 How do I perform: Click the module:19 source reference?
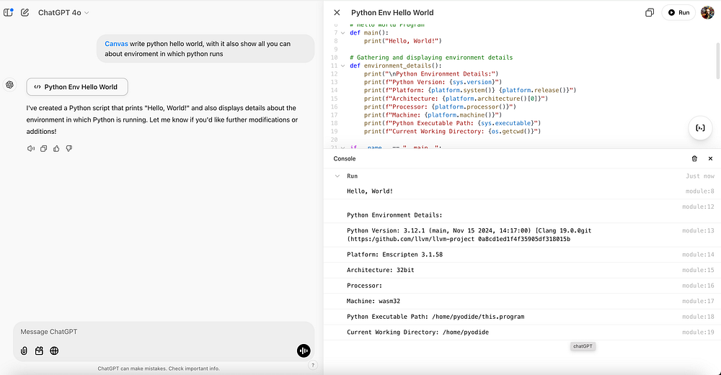(x=698, y=333)
